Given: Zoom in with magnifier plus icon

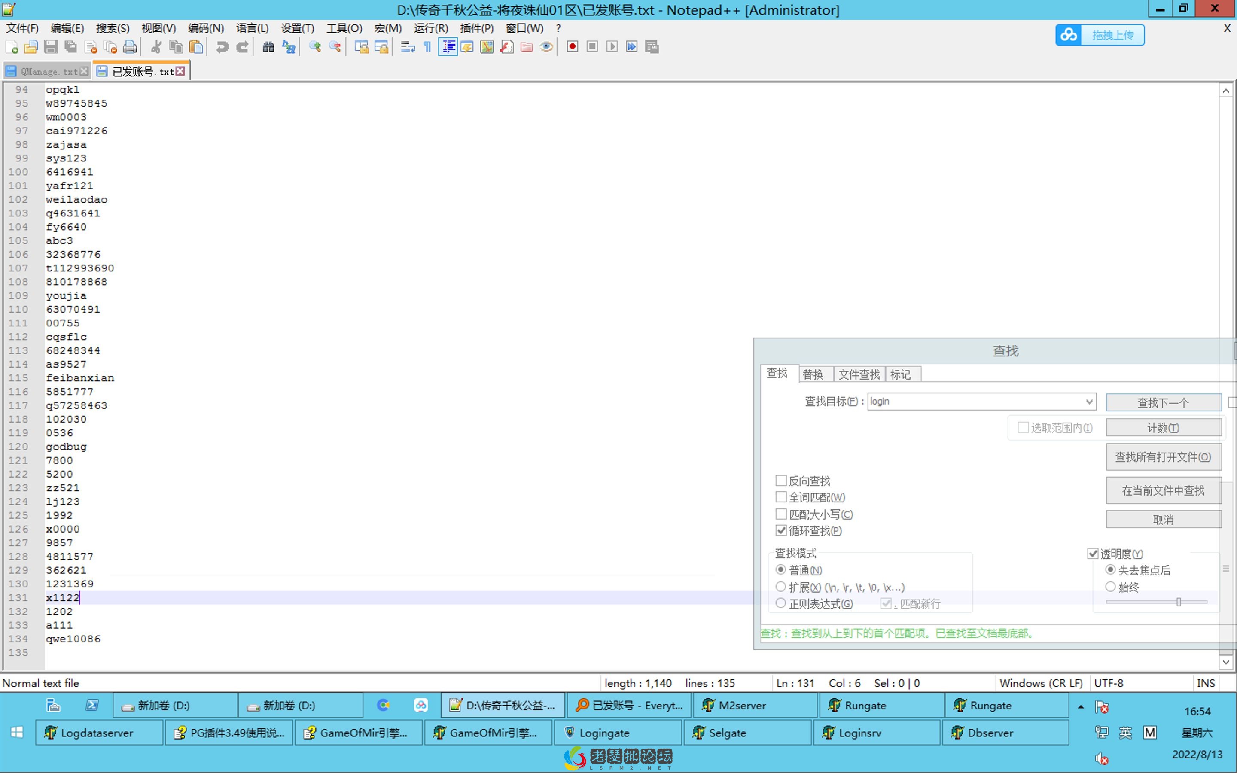Looking at the screenshot, I should (315, 47).
